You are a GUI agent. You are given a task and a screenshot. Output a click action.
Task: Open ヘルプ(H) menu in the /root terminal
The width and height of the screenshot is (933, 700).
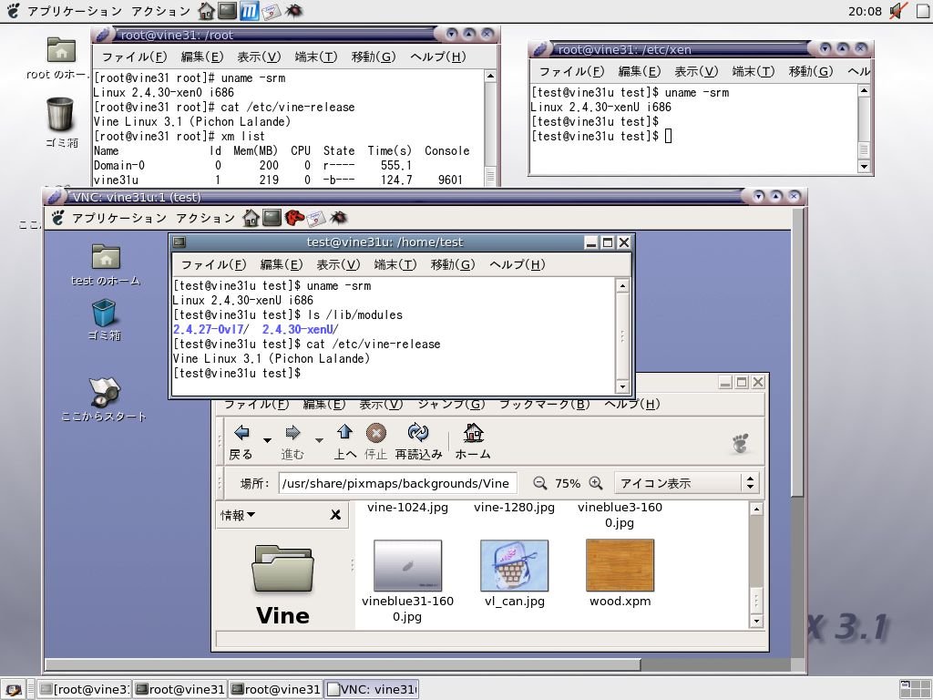click(x=438, y=57)
